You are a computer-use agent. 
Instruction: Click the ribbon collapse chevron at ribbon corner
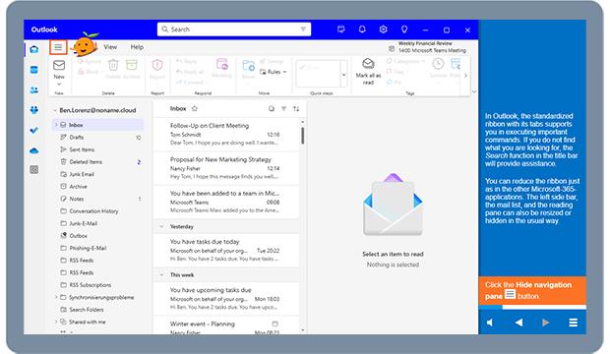point(474,91)
